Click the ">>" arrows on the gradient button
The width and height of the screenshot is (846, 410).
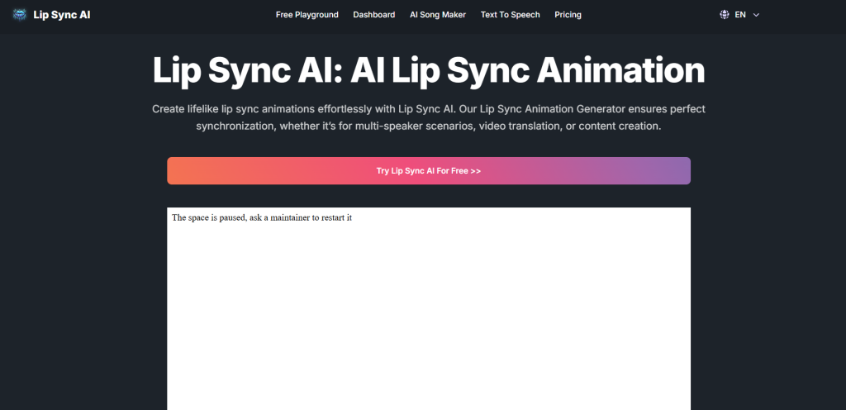(x=475, y=171)
